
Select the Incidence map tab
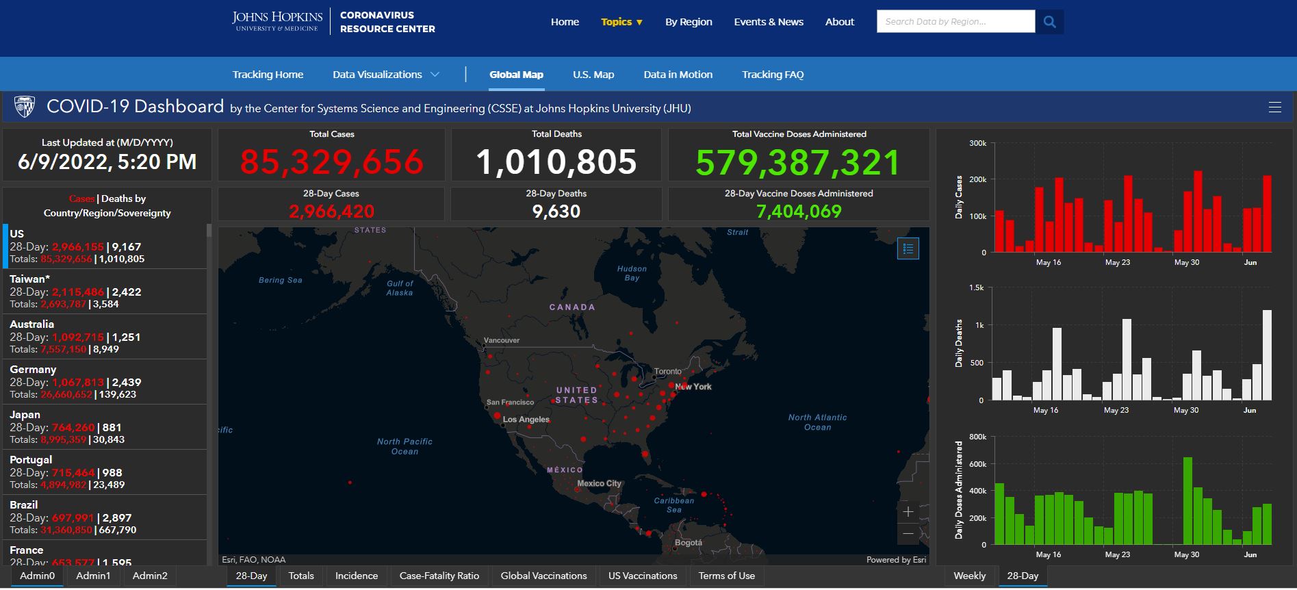pyautogui.click(x=356, y=576)
